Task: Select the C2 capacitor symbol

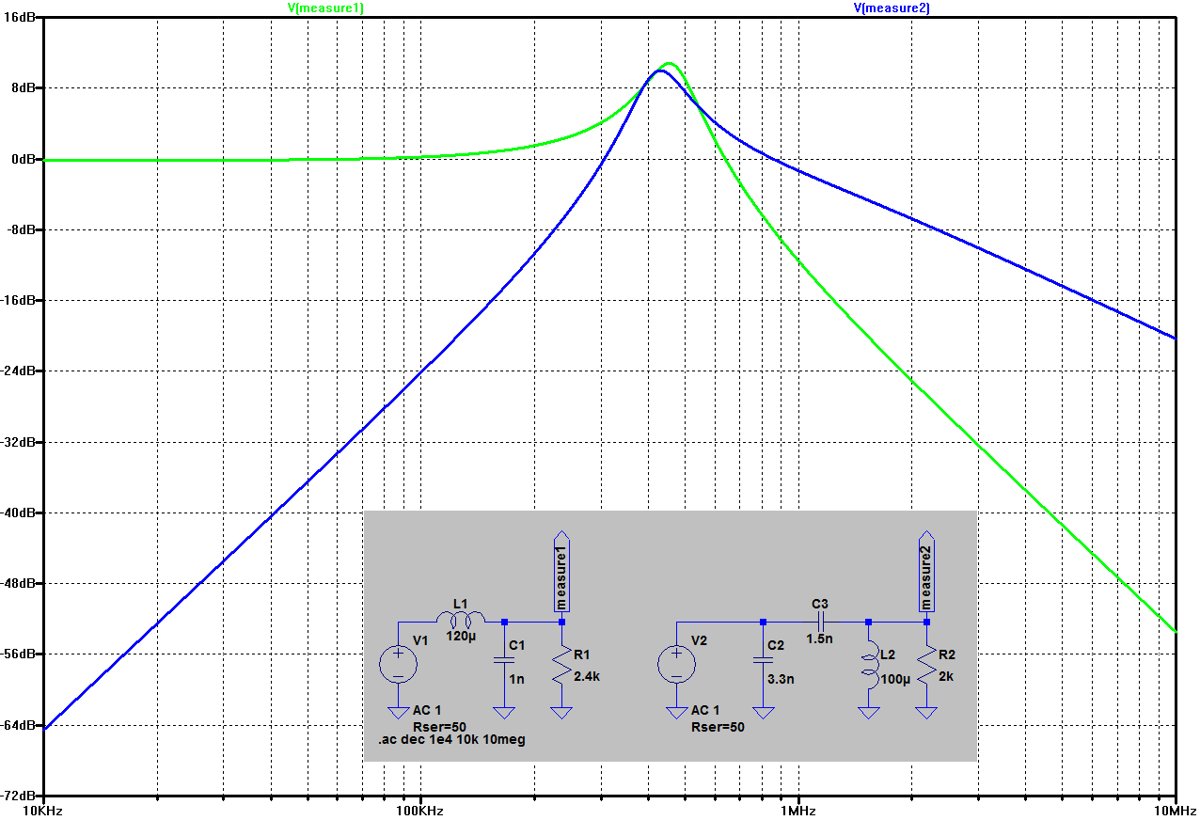Action: pyautogui.click(x=763, y=661)
